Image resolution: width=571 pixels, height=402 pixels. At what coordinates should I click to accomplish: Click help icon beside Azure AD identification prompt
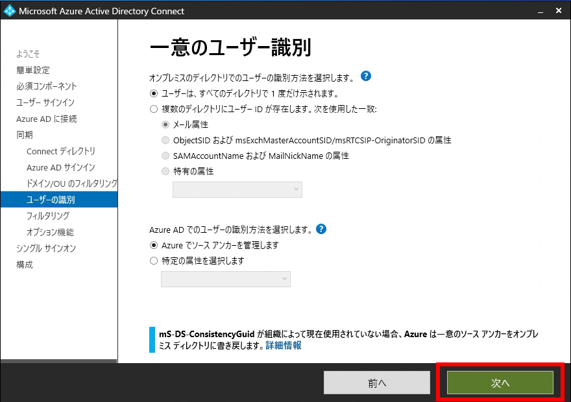click(321, 229)
